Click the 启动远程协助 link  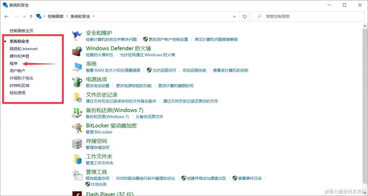tap(195, 70)
